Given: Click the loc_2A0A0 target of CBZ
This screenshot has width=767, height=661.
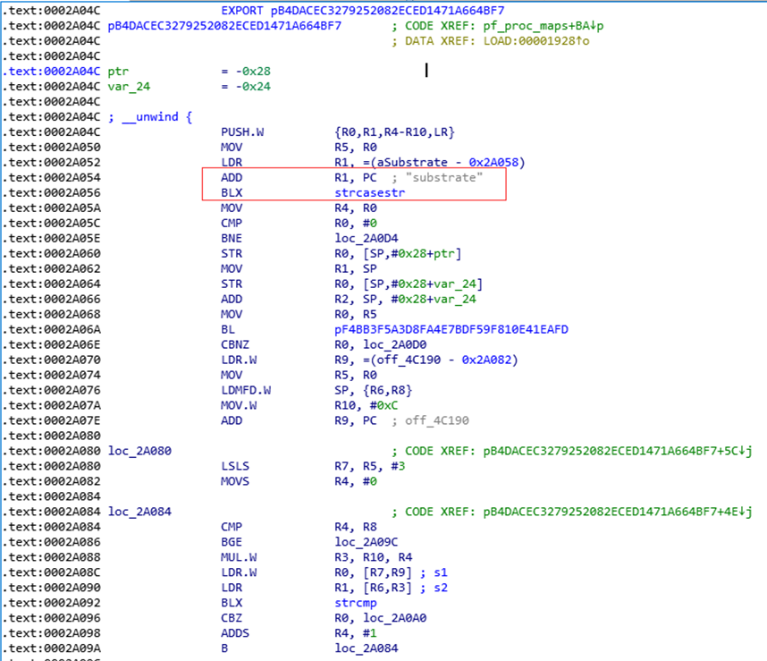Looking at the screenshot, I should pyautogui.click(x=395, y=618).
